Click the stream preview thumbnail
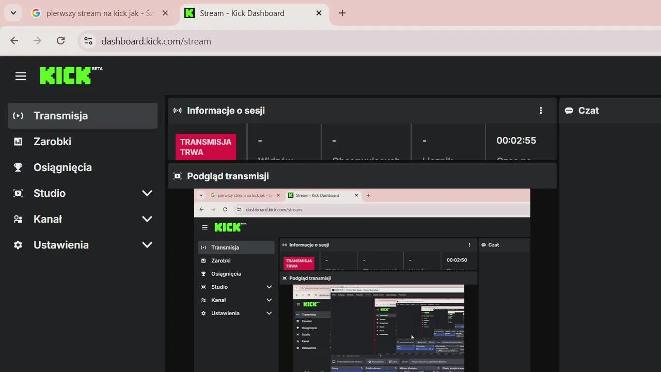Image resolution: width=661 pixels, height=372 pixels. tap(362, 280)
